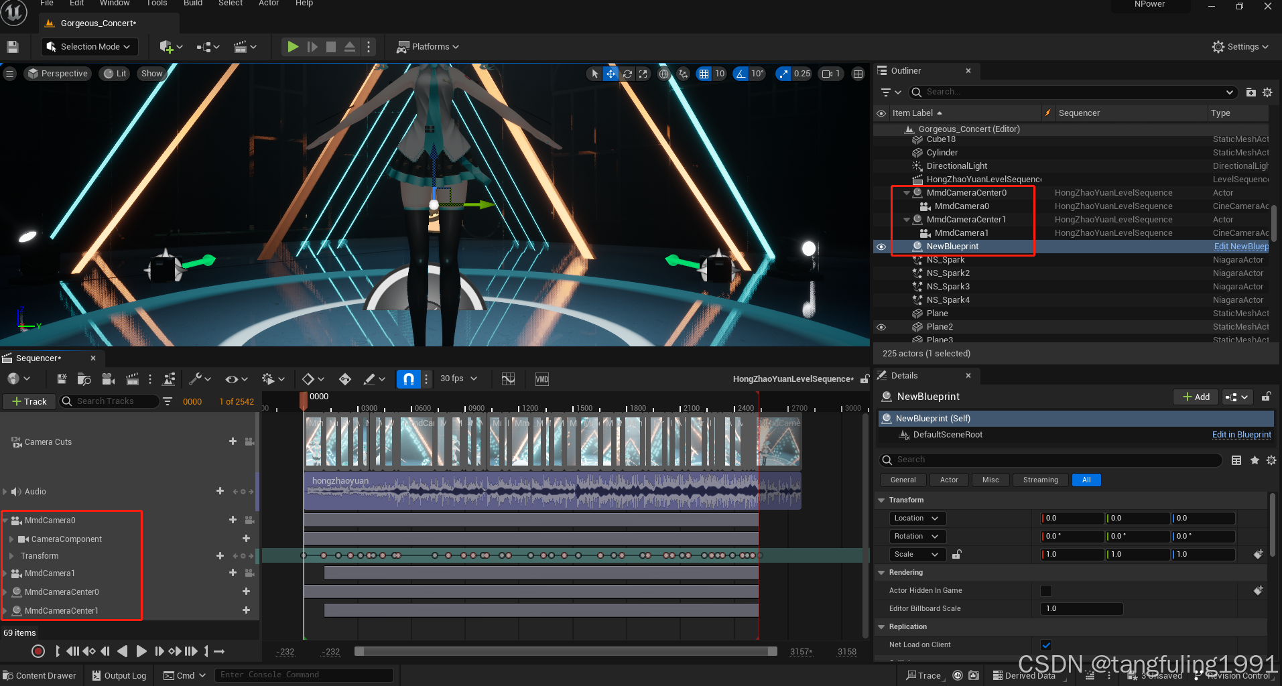Click the Sequencer play forward button
1282x686 pixels.
141,651
